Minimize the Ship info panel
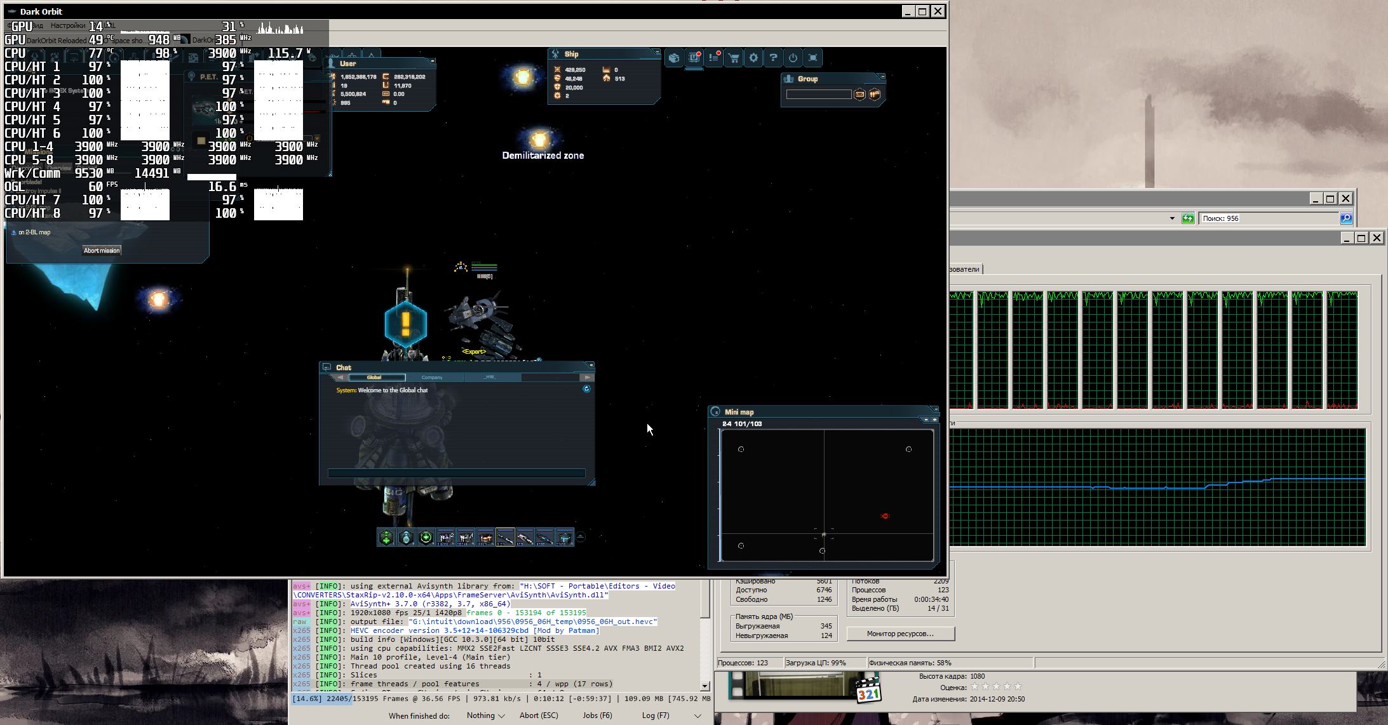The width and height of the screenshot is (1388, 725). (x=656, y=52)
